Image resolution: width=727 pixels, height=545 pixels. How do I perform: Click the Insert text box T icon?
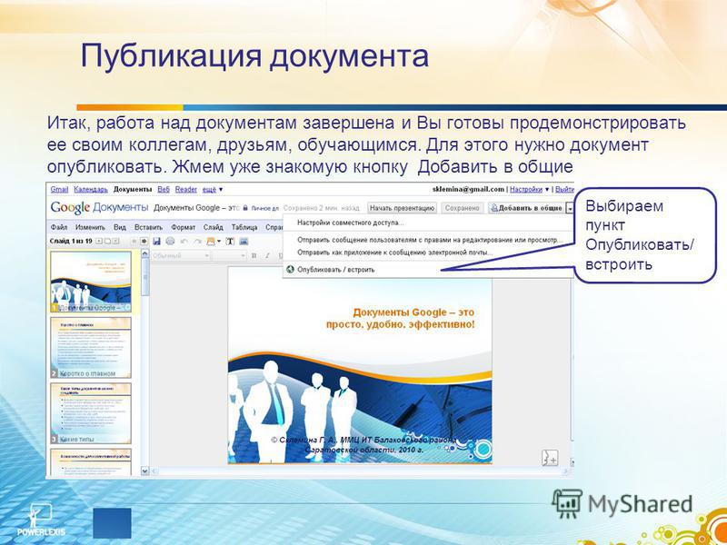(x=230, y=241)
